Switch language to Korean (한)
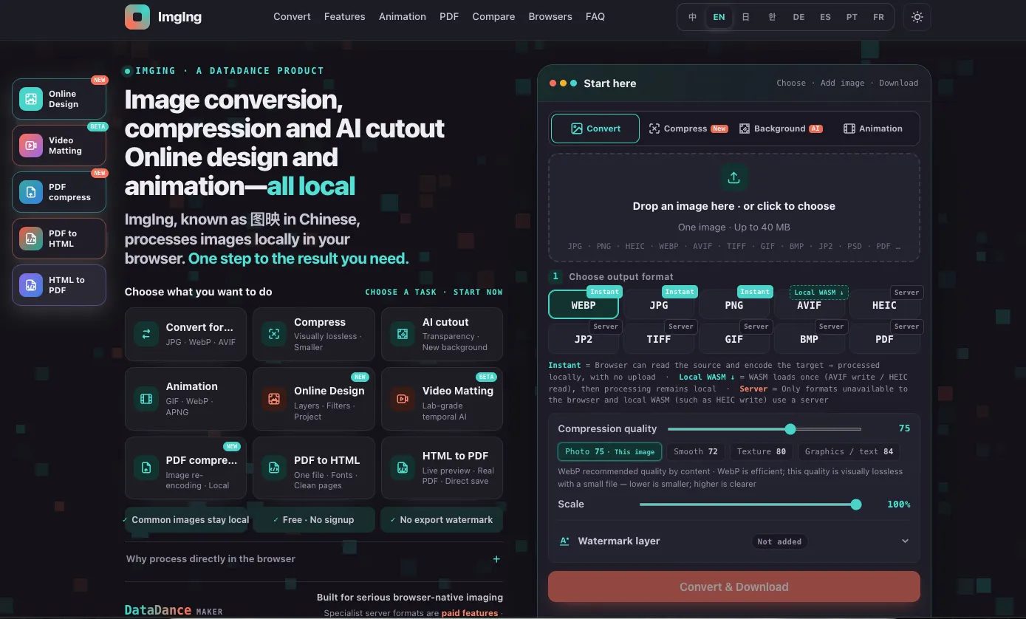 [772, 17]
